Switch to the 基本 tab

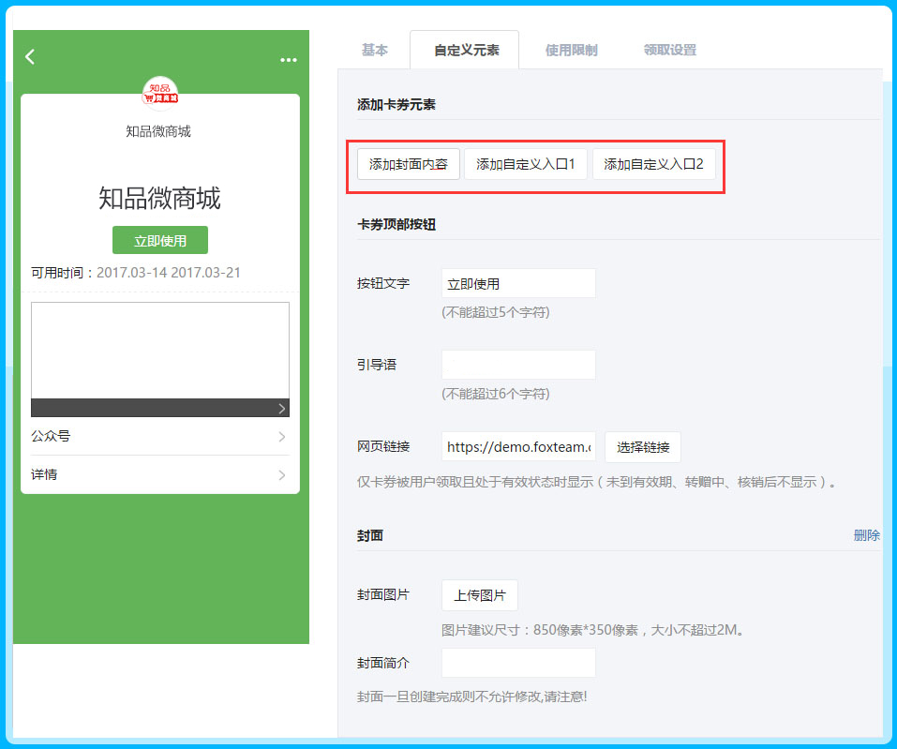374,51
